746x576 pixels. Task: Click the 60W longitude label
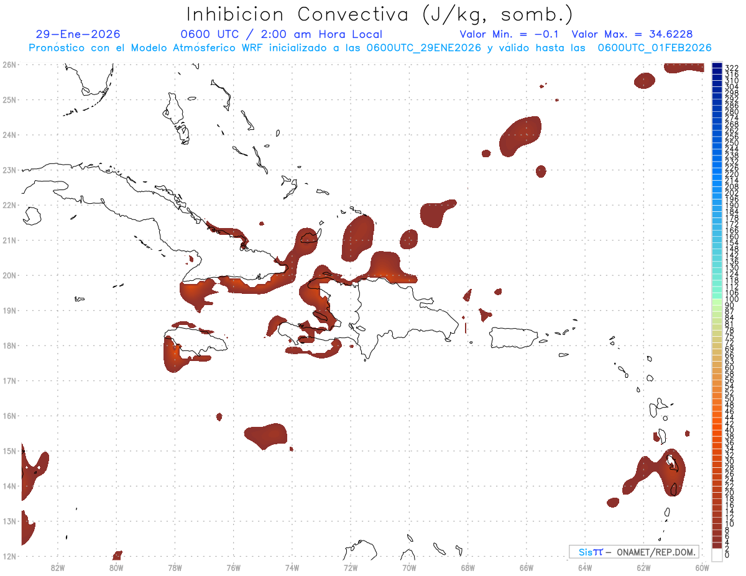702,567
